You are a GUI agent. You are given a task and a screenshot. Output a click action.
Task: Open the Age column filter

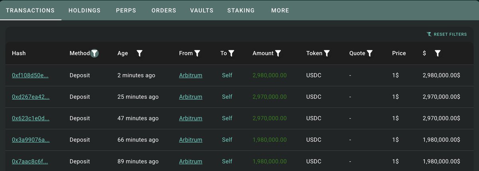click(x=140, y=53)
